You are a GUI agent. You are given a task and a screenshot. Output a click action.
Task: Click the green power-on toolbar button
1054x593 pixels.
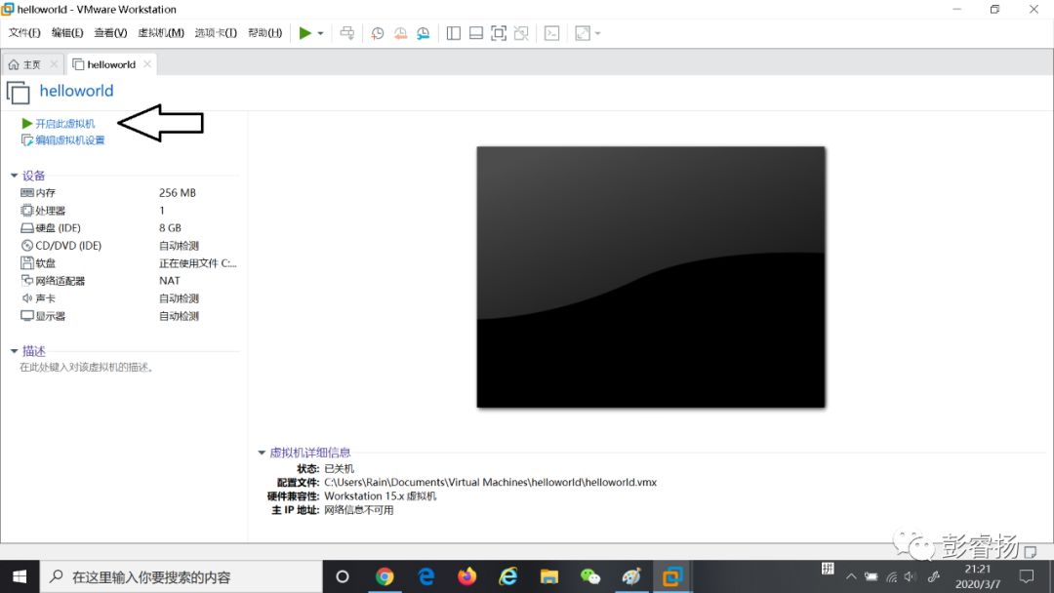(x=304, y=33)
